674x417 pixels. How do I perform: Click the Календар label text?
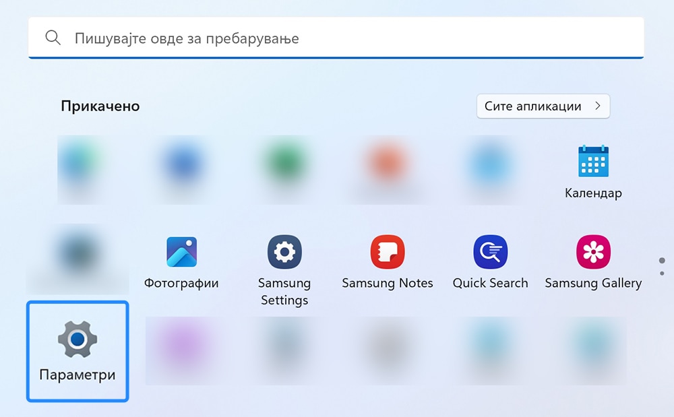(x=593, y=193)
